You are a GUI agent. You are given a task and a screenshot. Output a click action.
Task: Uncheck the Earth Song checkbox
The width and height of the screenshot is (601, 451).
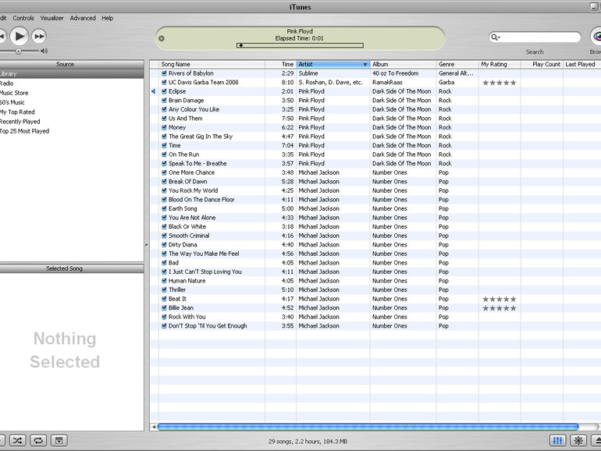tap(164, 208)
